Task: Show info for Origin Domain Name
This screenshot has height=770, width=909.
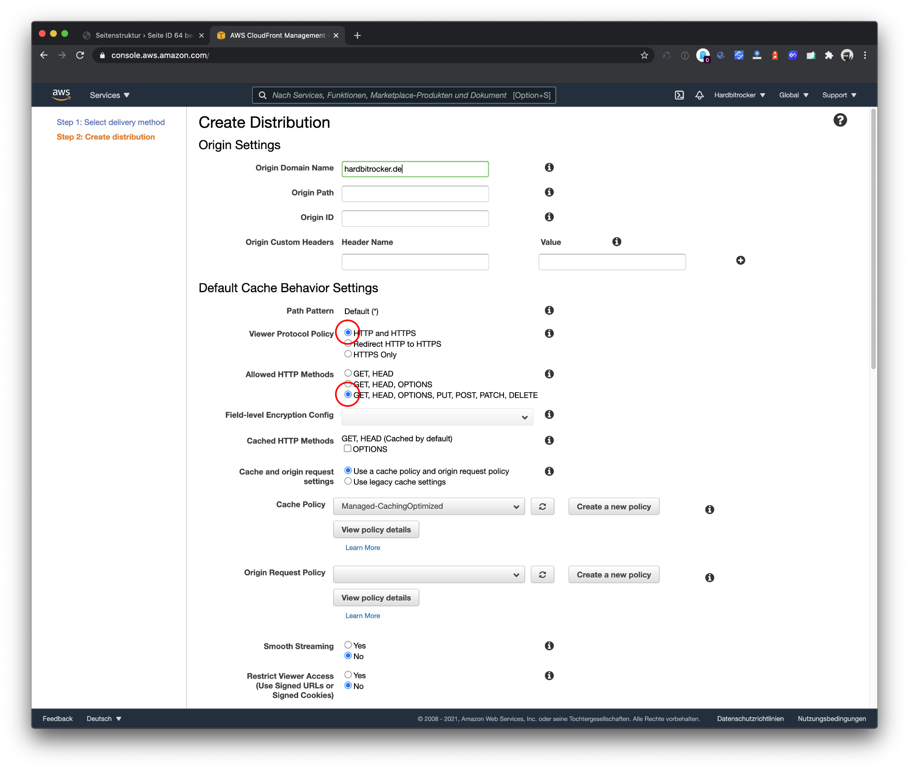Action: click(549, 167)
